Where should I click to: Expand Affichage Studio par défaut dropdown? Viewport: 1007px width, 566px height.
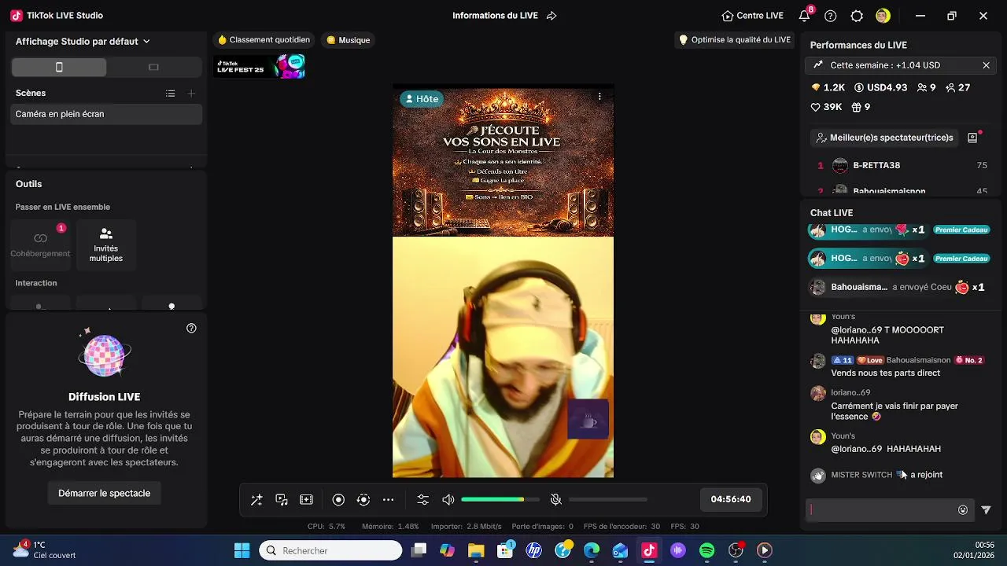point(83,42)
